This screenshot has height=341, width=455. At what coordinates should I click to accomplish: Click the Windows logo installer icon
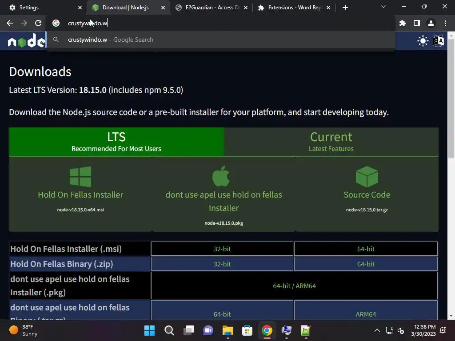coord(80,177)
